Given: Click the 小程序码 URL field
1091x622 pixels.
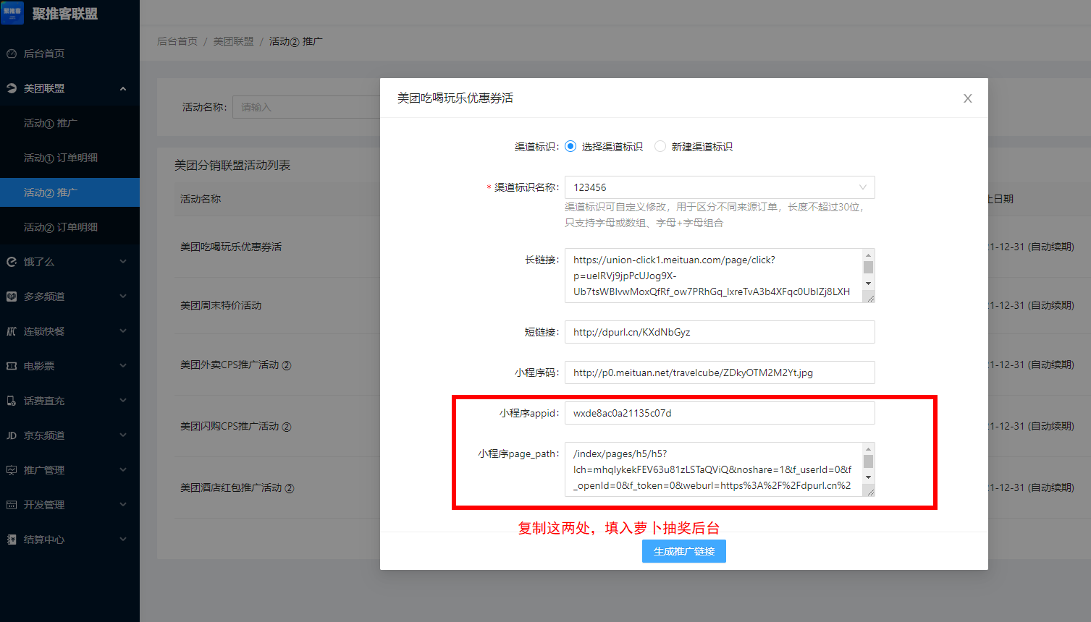Looking at the screenshot, I should (720, 372).
